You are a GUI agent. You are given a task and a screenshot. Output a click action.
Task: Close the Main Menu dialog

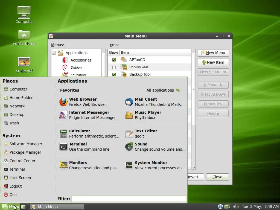217,177
